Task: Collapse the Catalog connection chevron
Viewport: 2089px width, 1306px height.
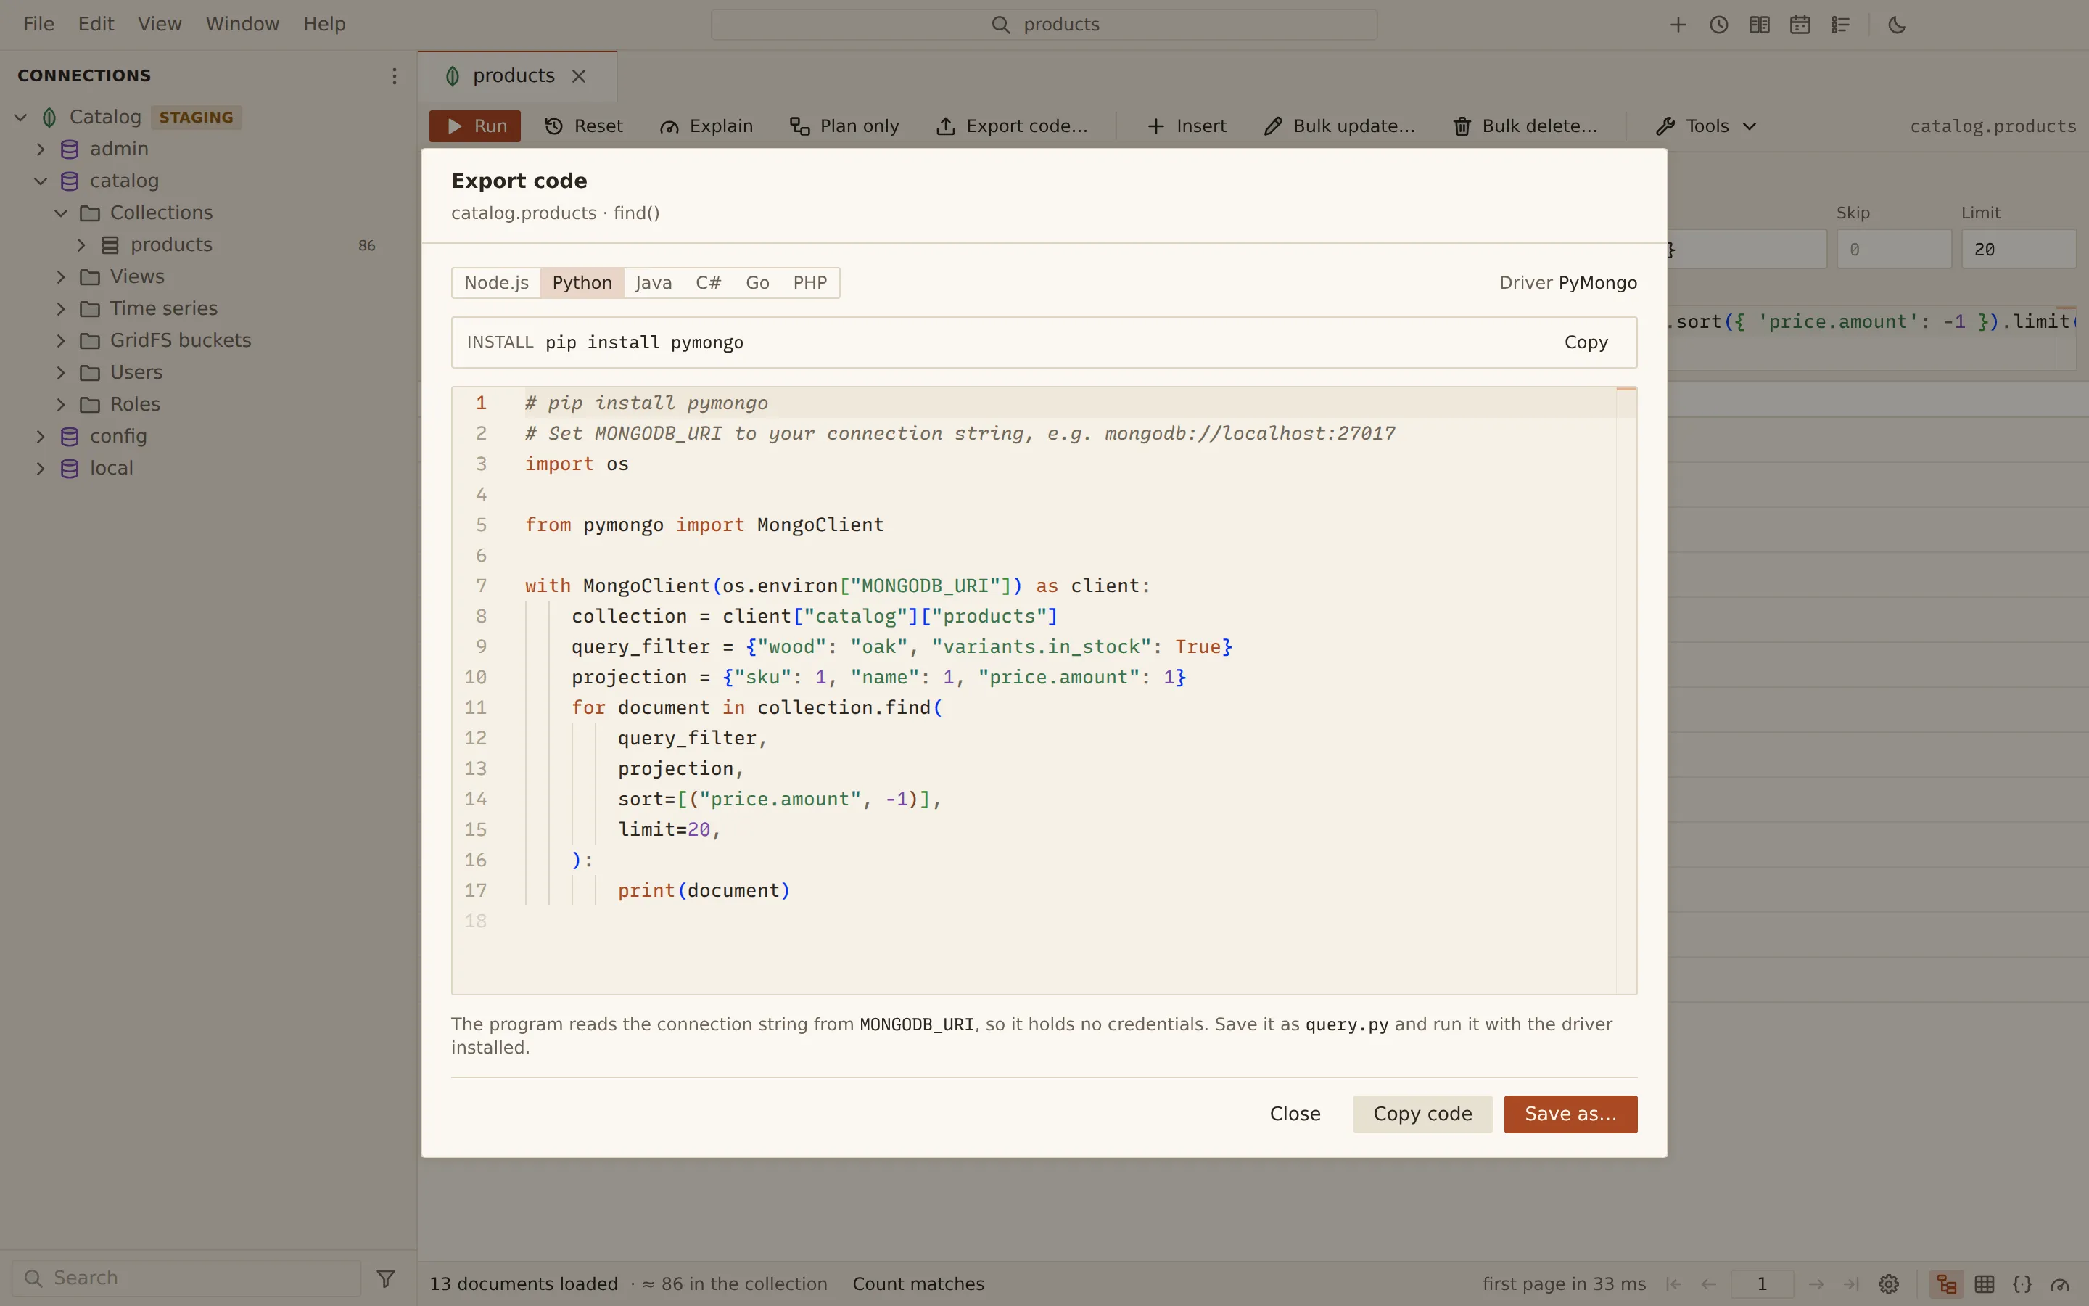Action: point(21,118)
